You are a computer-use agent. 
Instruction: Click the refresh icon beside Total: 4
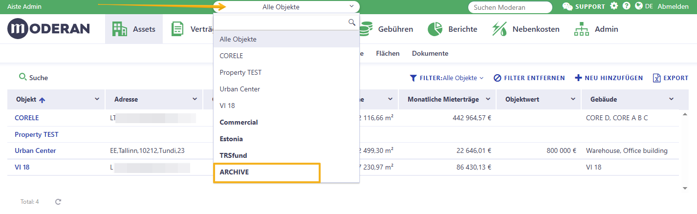58,201
